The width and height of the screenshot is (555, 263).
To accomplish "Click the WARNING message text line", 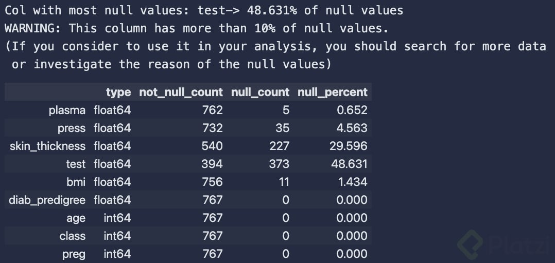I will (x=196, y=28).
